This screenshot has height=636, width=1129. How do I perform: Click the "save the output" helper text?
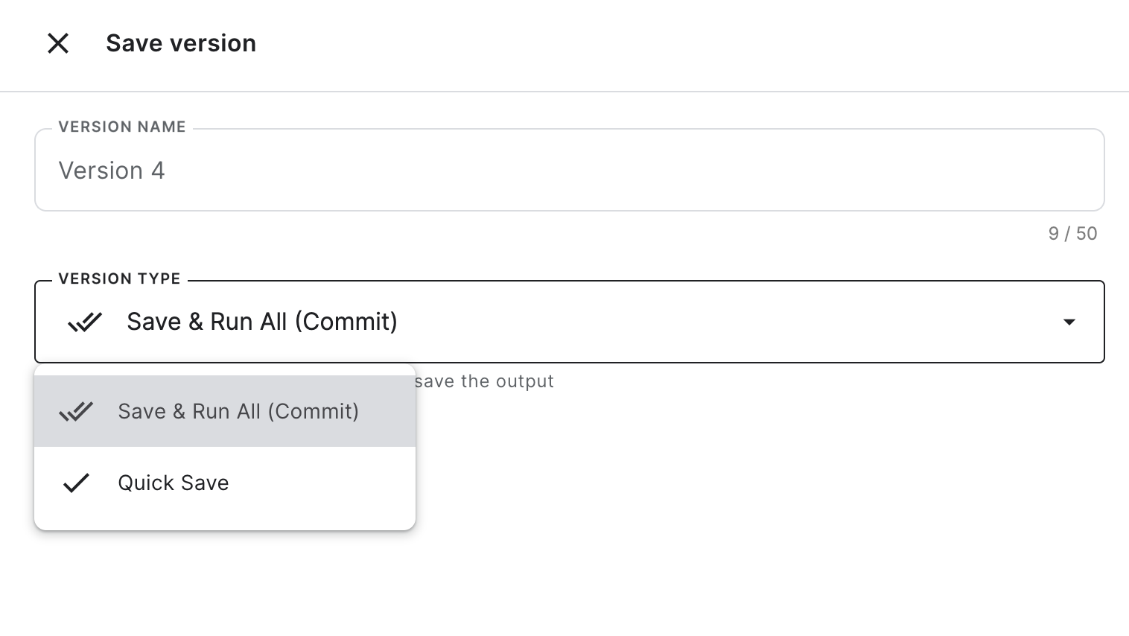point(484,381)
